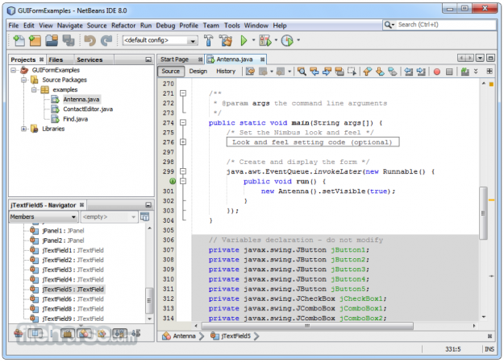Click the Profile Project icon
This screenshot has height=362, width=504.
287,40
